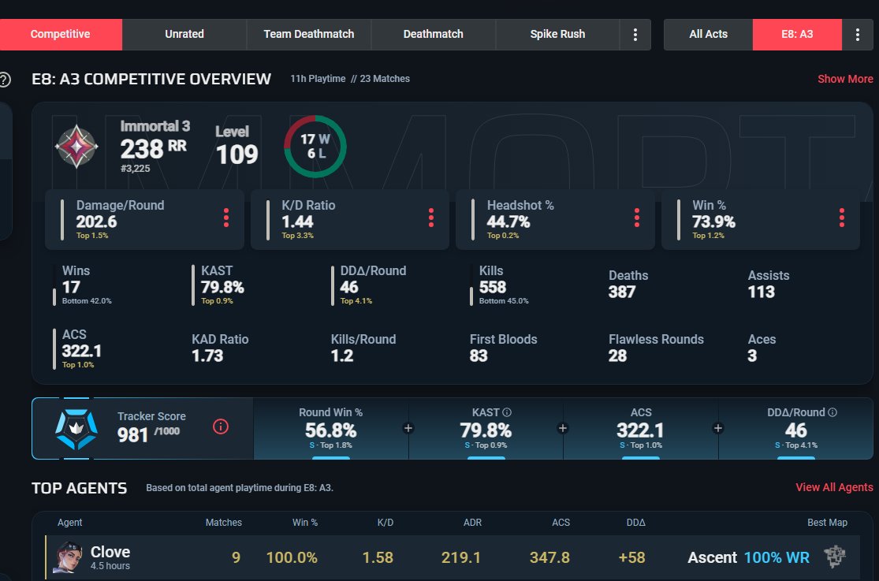The image size is (879, 581).
Task: Click the Level 109 value
Action: pyautogui.click(x=237, y=155)
